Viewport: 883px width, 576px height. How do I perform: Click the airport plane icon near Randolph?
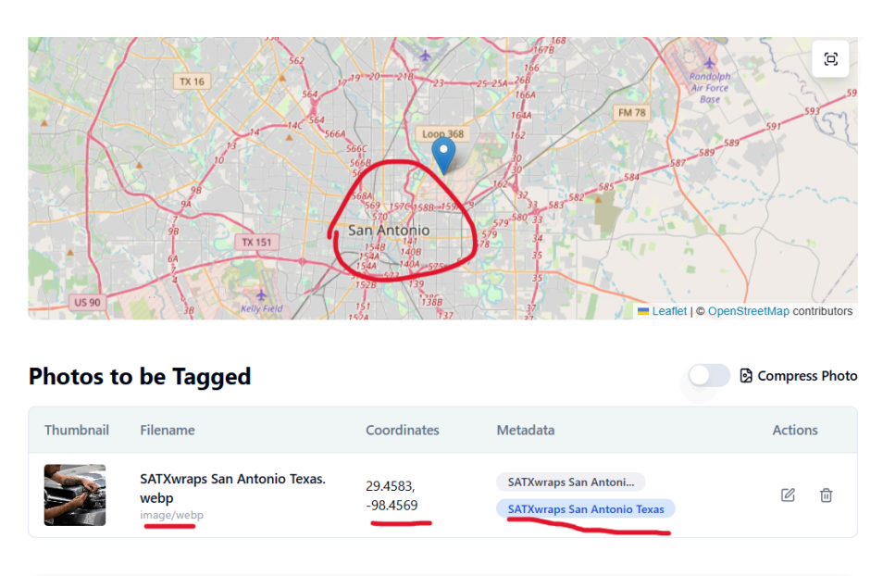click(709, 64)
